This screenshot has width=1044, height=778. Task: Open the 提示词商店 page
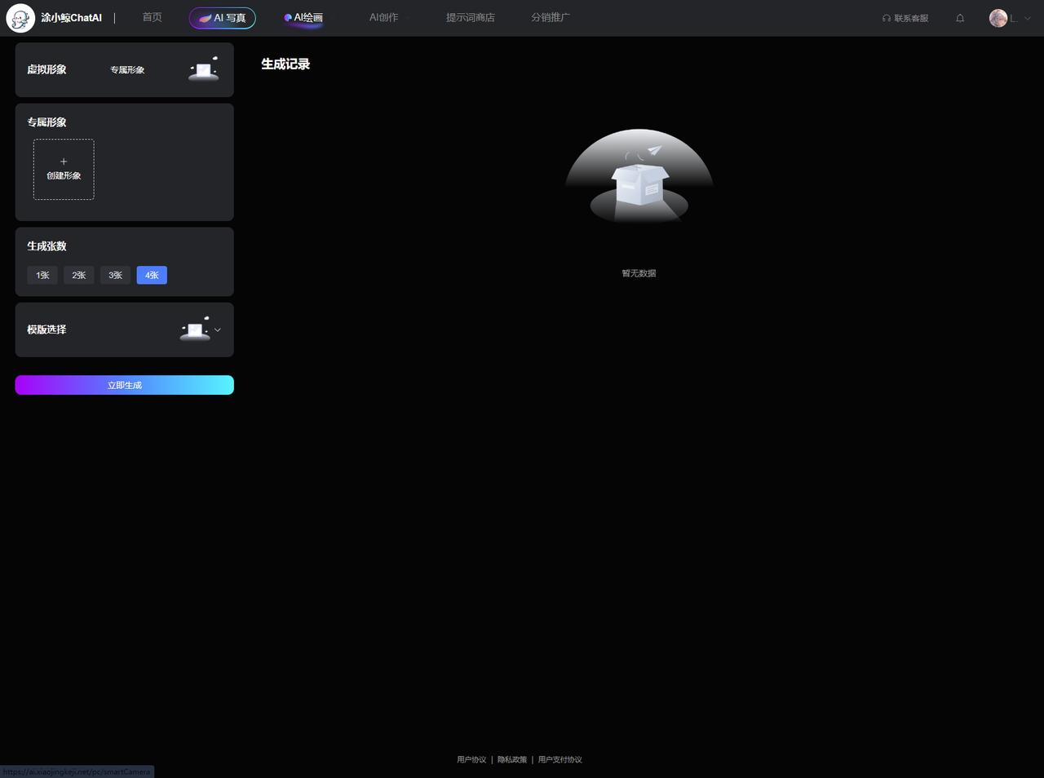point(470,17)
